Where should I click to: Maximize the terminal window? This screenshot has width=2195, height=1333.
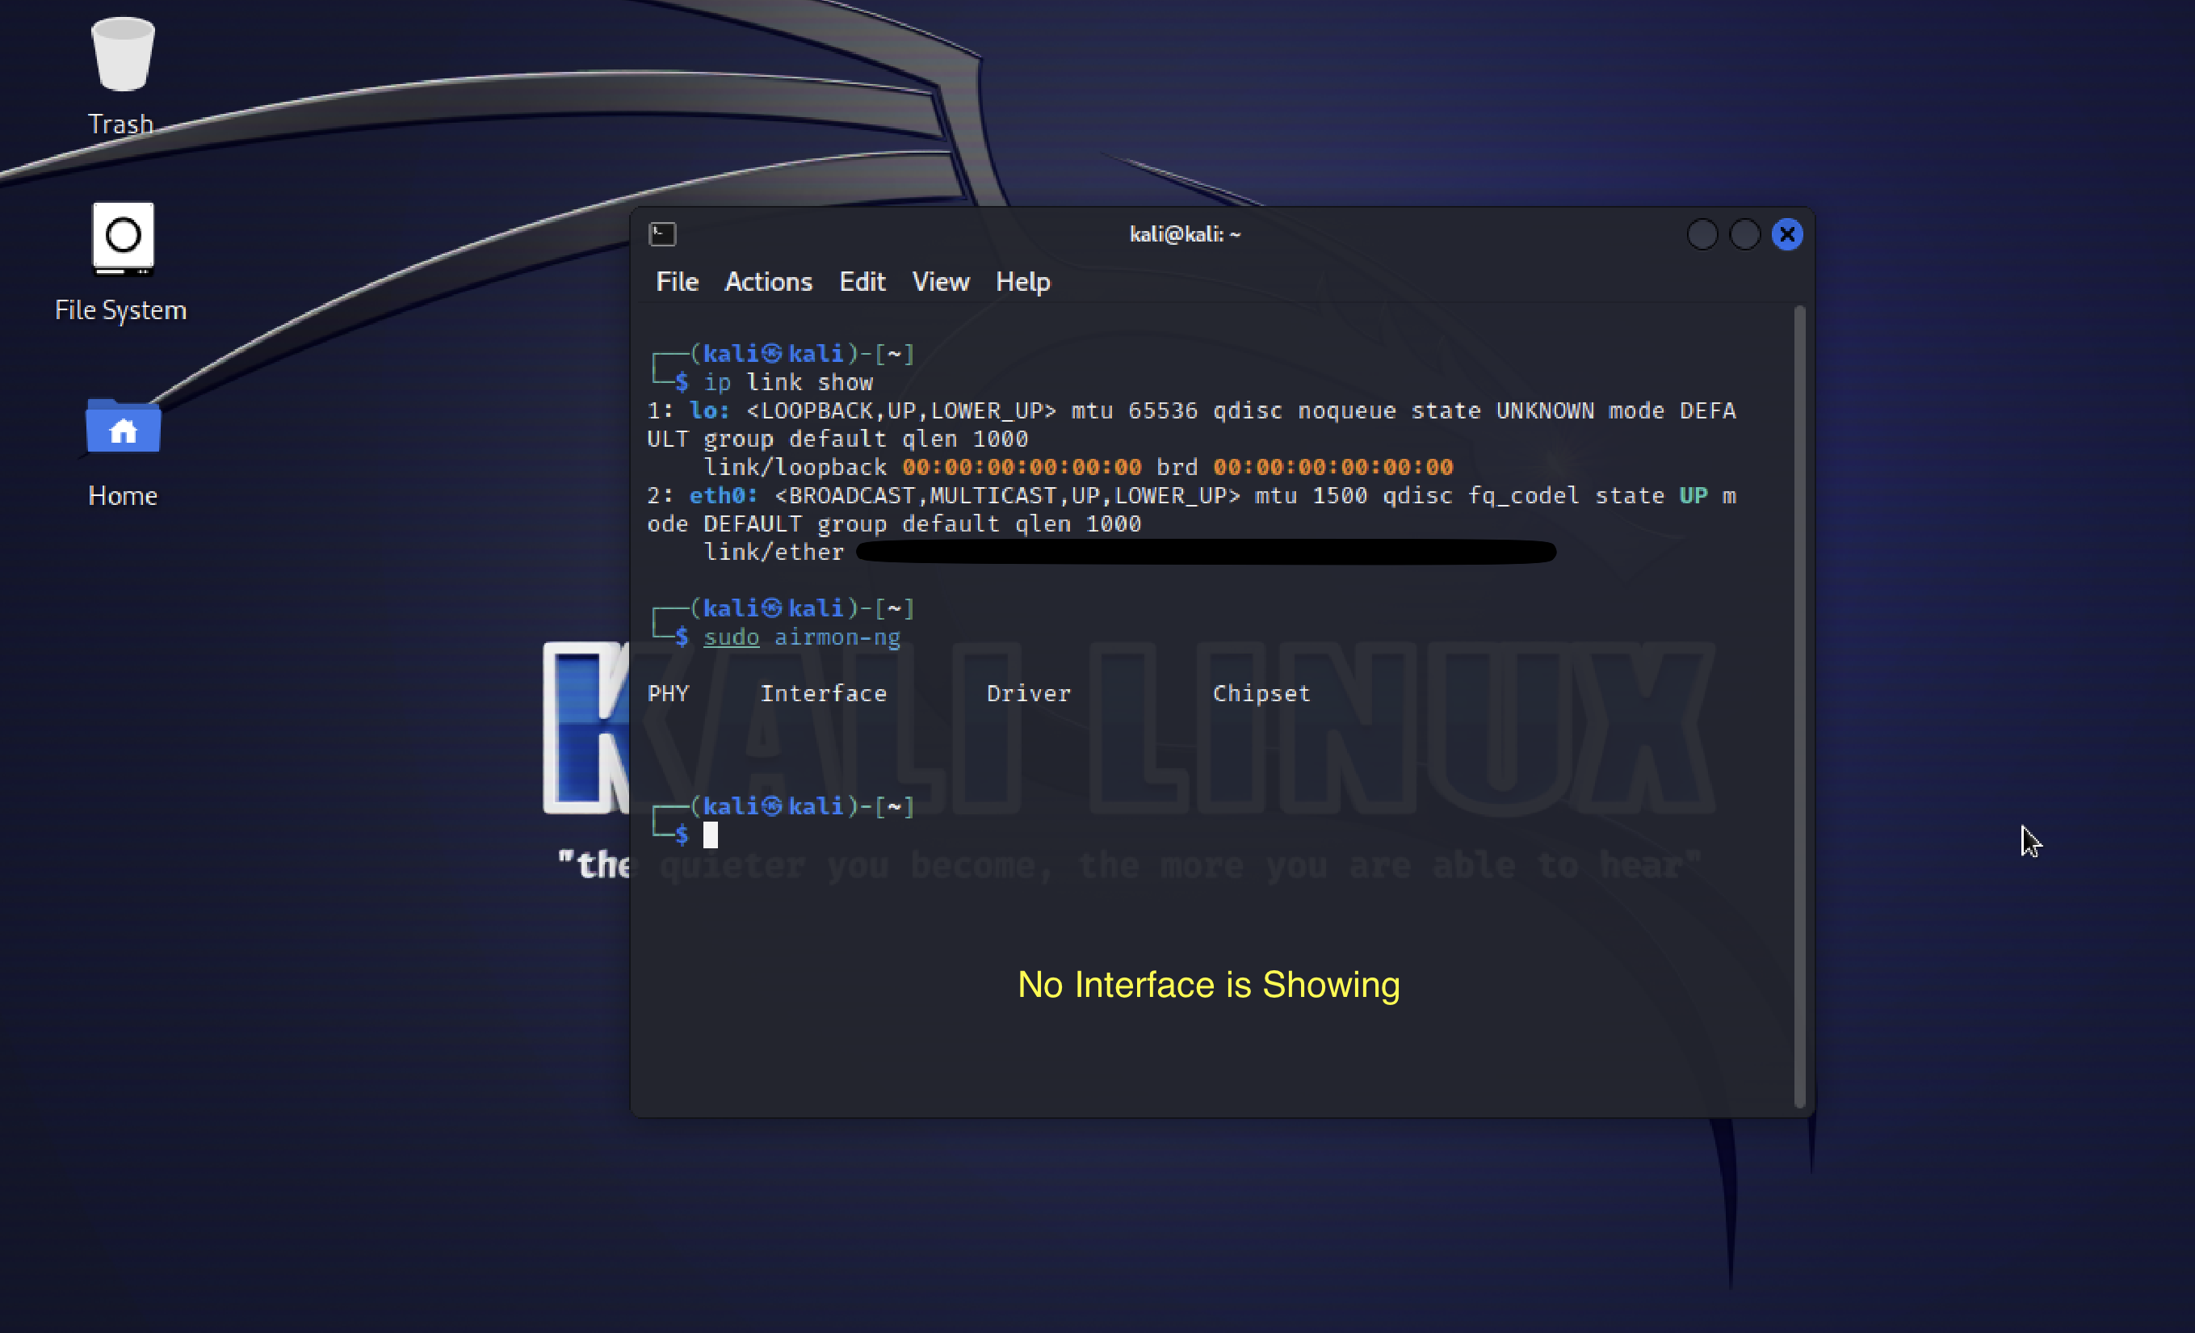click(x=1744, y=233)
